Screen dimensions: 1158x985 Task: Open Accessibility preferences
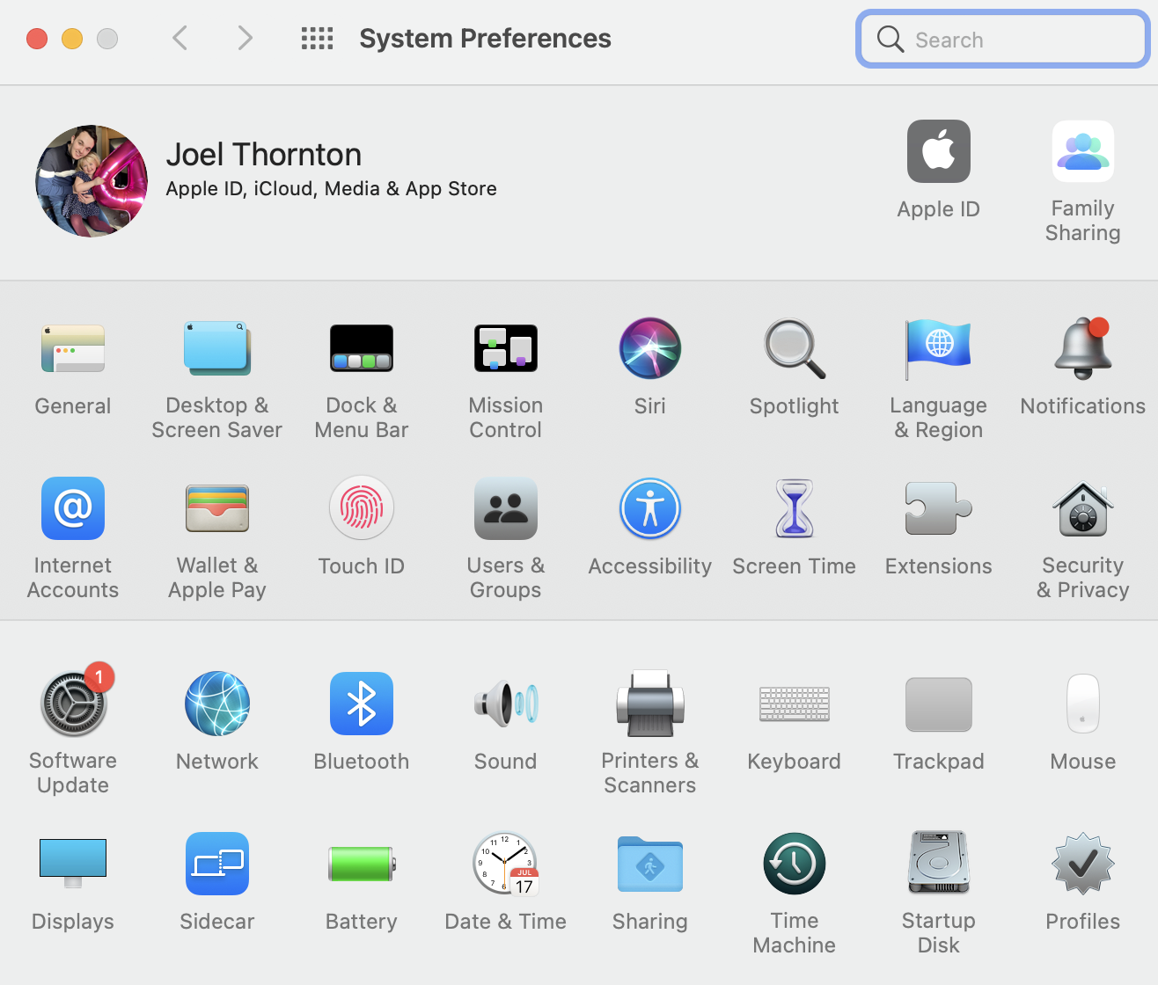point(650,508)
